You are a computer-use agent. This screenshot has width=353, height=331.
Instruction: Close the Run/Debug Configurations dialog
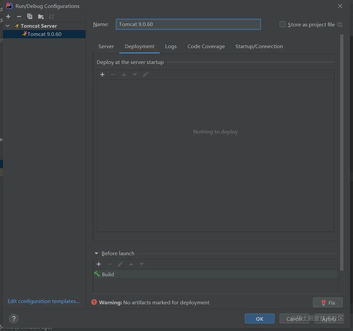[340, 6]
